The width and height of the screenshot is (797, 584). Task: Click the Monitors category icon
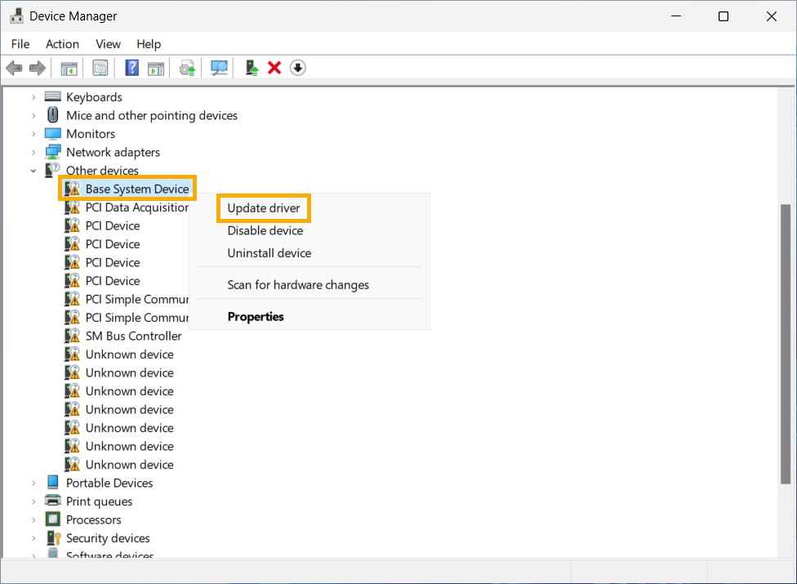click(53, 133)
